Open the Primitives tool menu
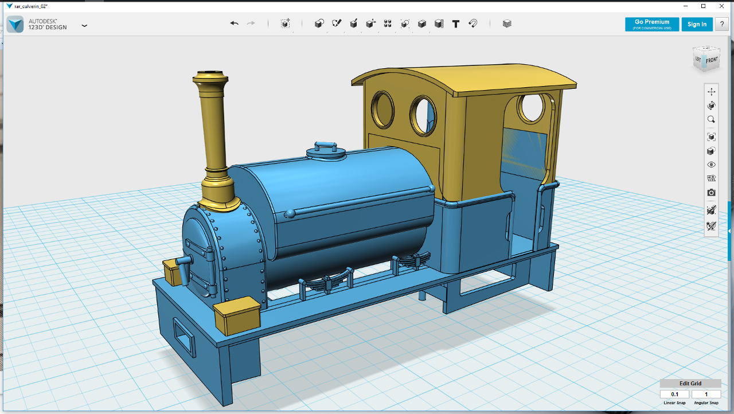 point(319,24)
